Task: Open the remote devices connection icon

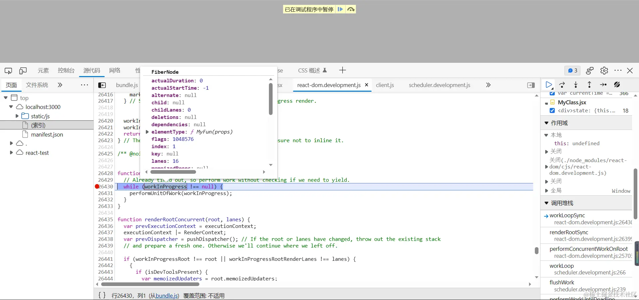Action: pos(590,70)
